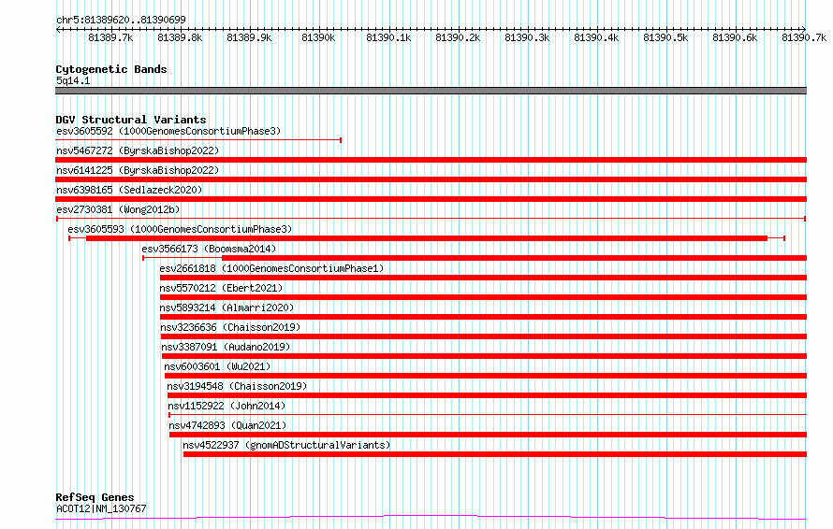The height and width of the screenshot is (529, 833).
Task: Click the red nsv6141225 variant bar
Action: pos(431,179)
